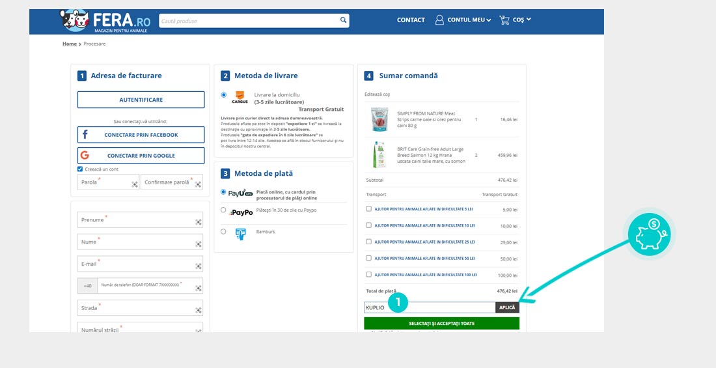Select the PayPo payment radio button

point(223,210)
